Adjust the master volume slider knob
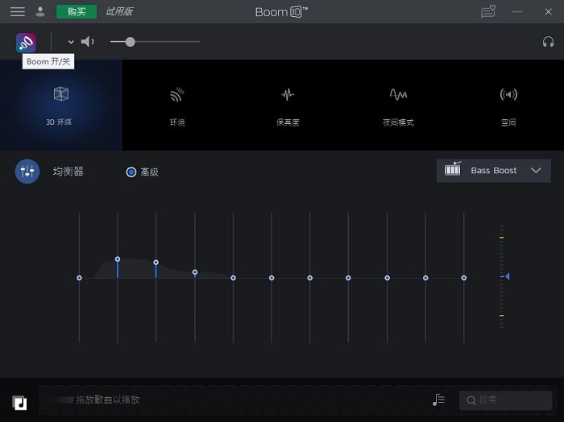This screenshot has width=564, height=422. tap(131, 42)
